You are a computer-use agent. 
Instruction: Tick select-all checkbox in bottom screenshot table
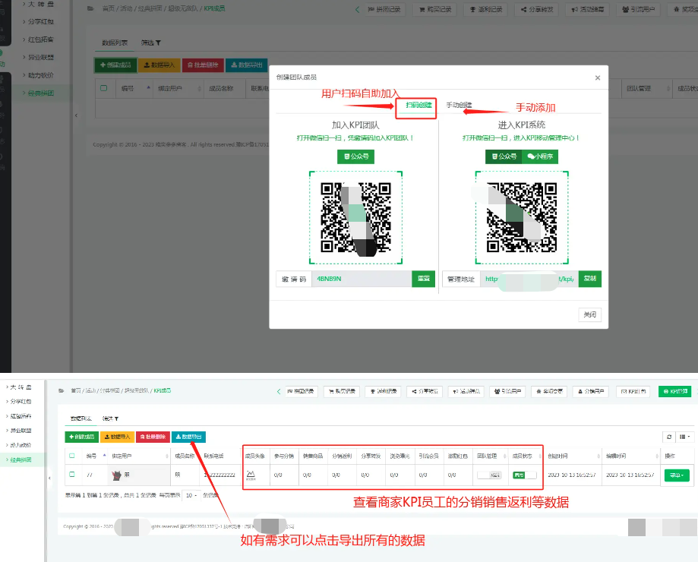click(x=72, y=456)
